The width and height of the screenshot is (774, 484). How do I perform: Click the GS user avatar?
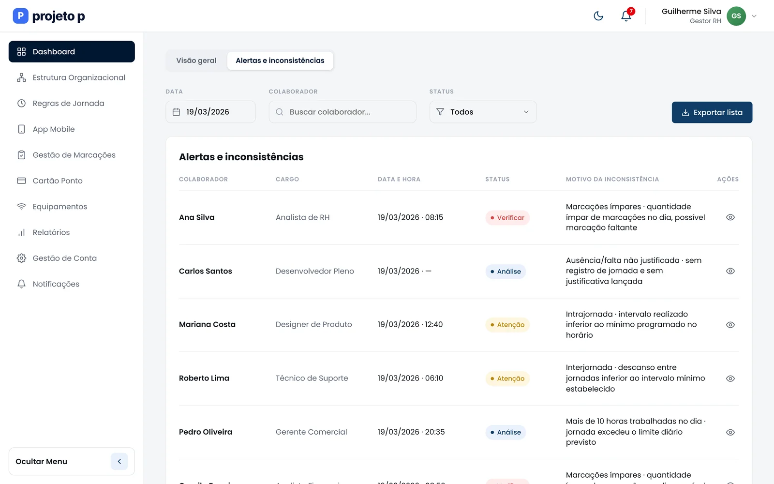tap(736, 16)
